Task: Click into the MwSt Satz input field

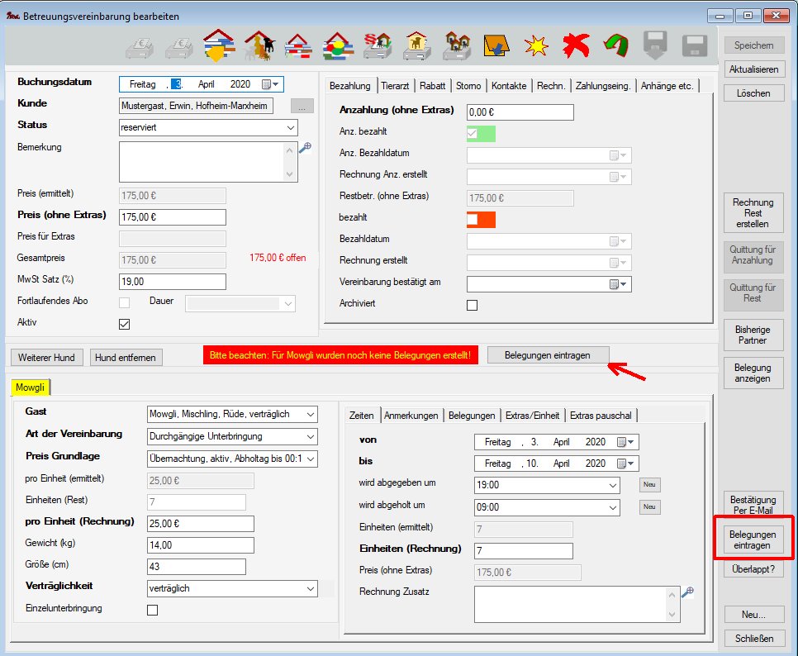Action: coord(173,282)
